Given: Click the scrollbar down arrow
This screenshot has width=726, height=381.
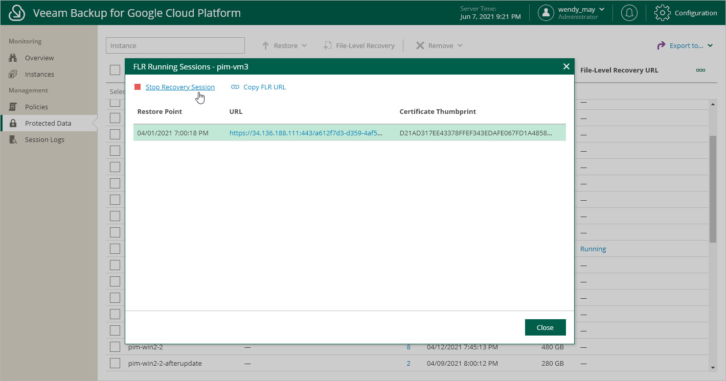Looking at the screenshot, I should 713,367.
